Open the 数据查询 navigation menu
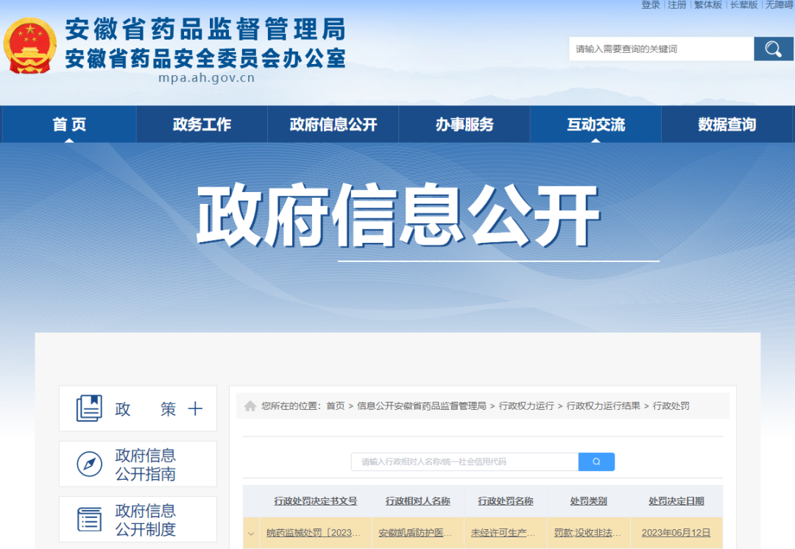 point(727,124)
